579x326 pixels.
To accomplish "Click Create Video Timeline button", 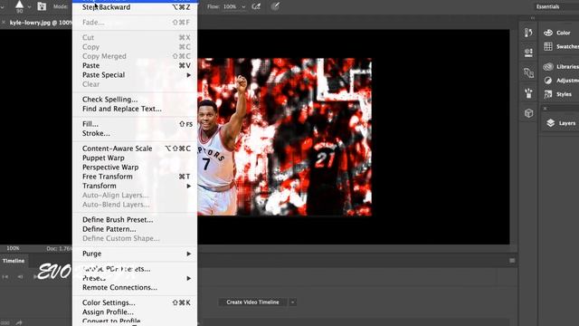I will click(x=252, y=302).
